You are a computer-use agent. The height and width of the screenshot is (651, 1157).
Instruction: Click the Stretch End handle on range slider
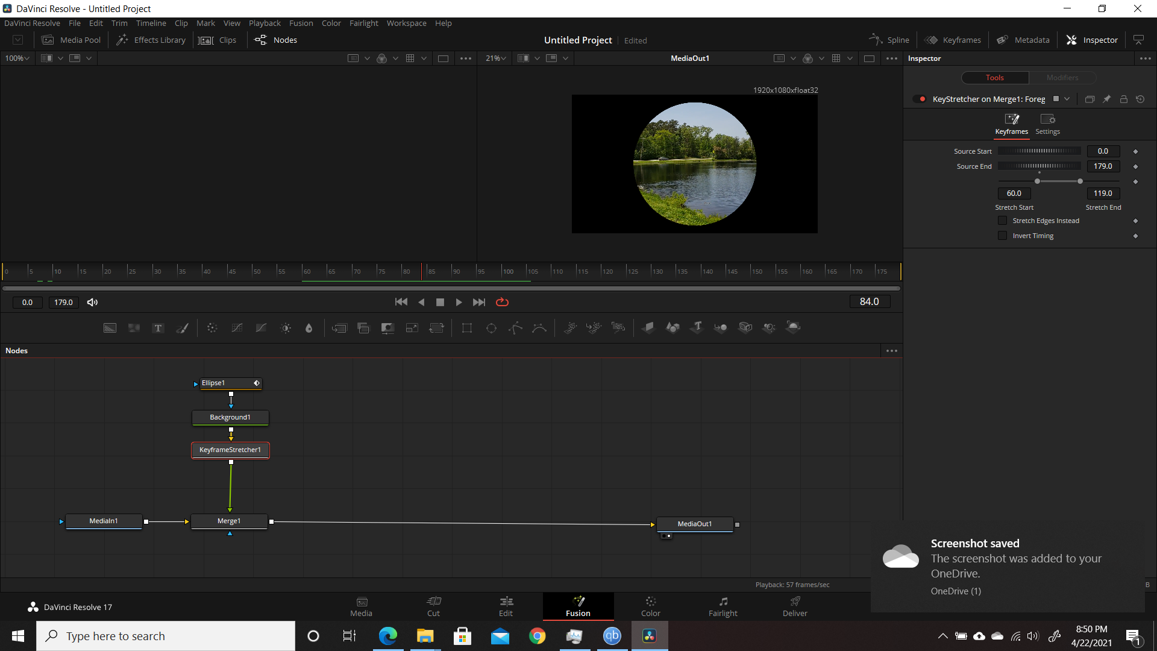pos(1080,181)
